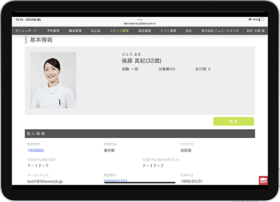The height and width of the screenshot is (202, 280).
Task: Click the 基本情報 heading
Action: tap(41, 40)
